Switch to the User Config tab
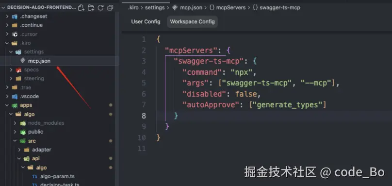The height and width of the screenshot is (186, 392). coord(146,21)
